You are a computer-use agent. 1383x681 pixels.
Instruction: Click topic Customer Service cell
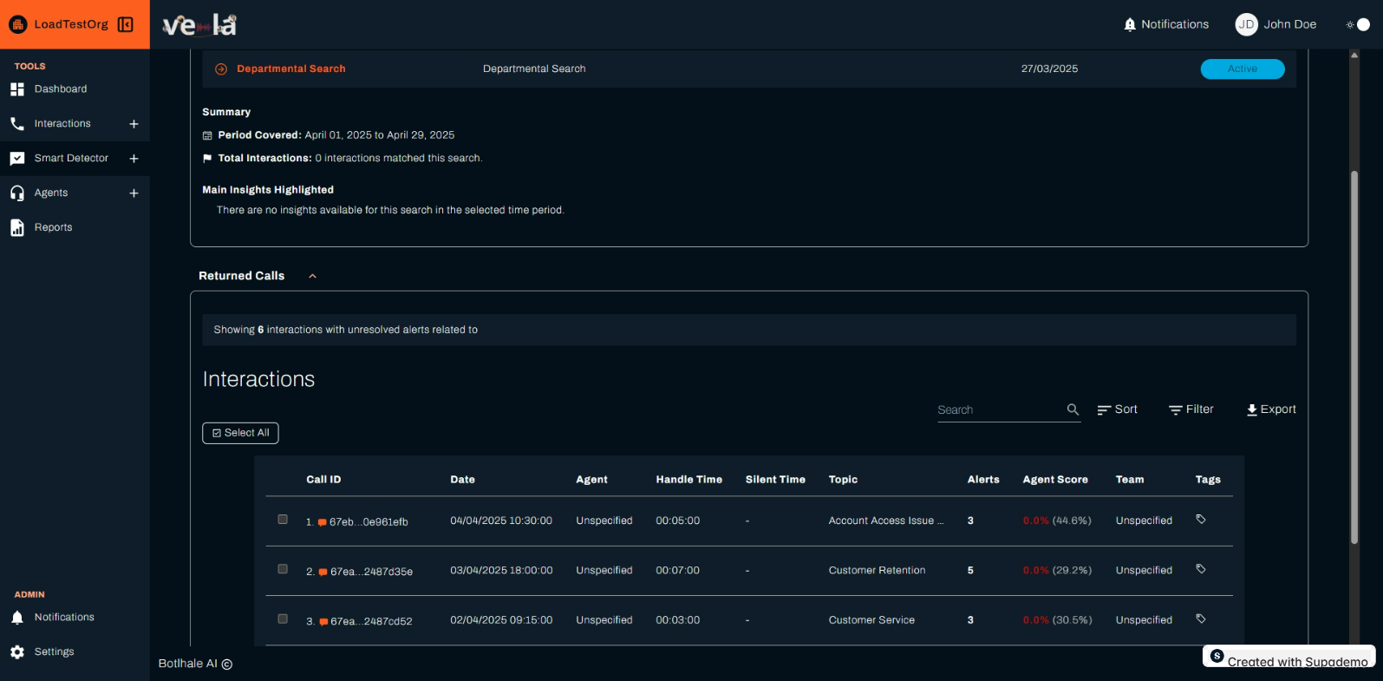[871, 620]
